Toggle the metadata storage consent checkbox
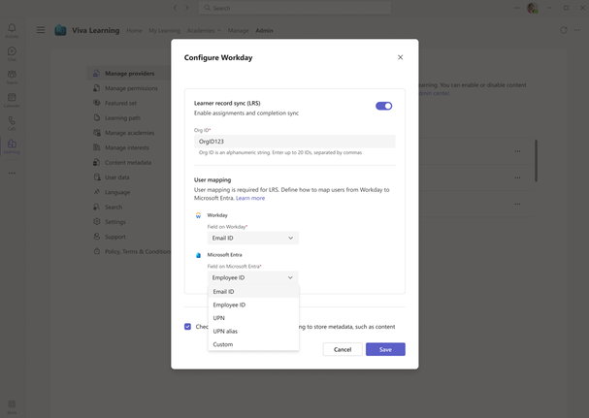Viewport: 589px width, 418px height. coord(187,327)
